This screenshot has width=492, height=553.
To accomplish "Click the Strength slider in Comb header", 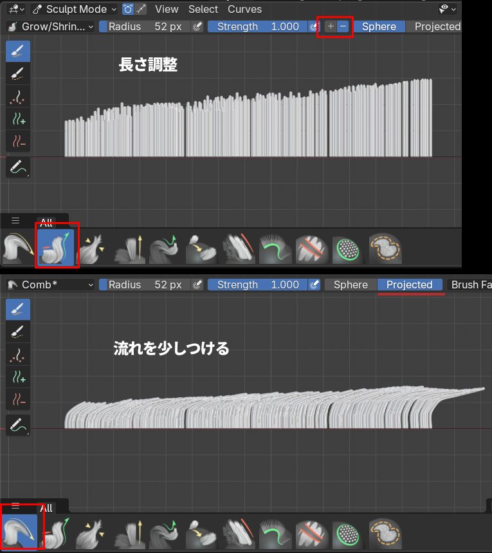I will tap(257, 285).
